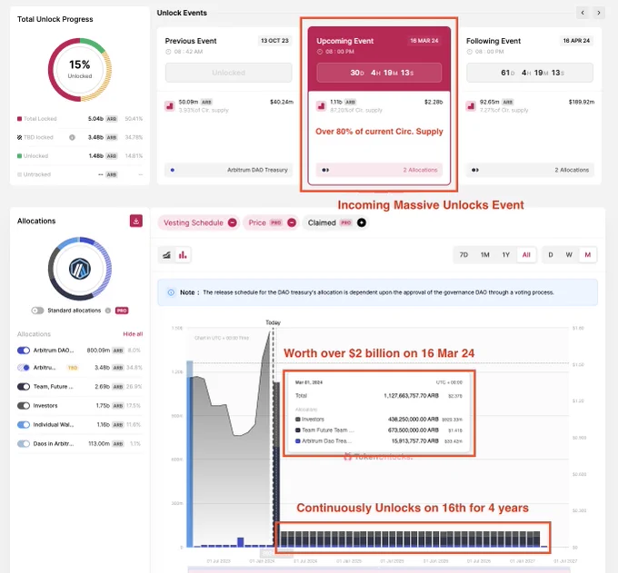Open Following Event 2 Allocations row

[x=530, y=170]
